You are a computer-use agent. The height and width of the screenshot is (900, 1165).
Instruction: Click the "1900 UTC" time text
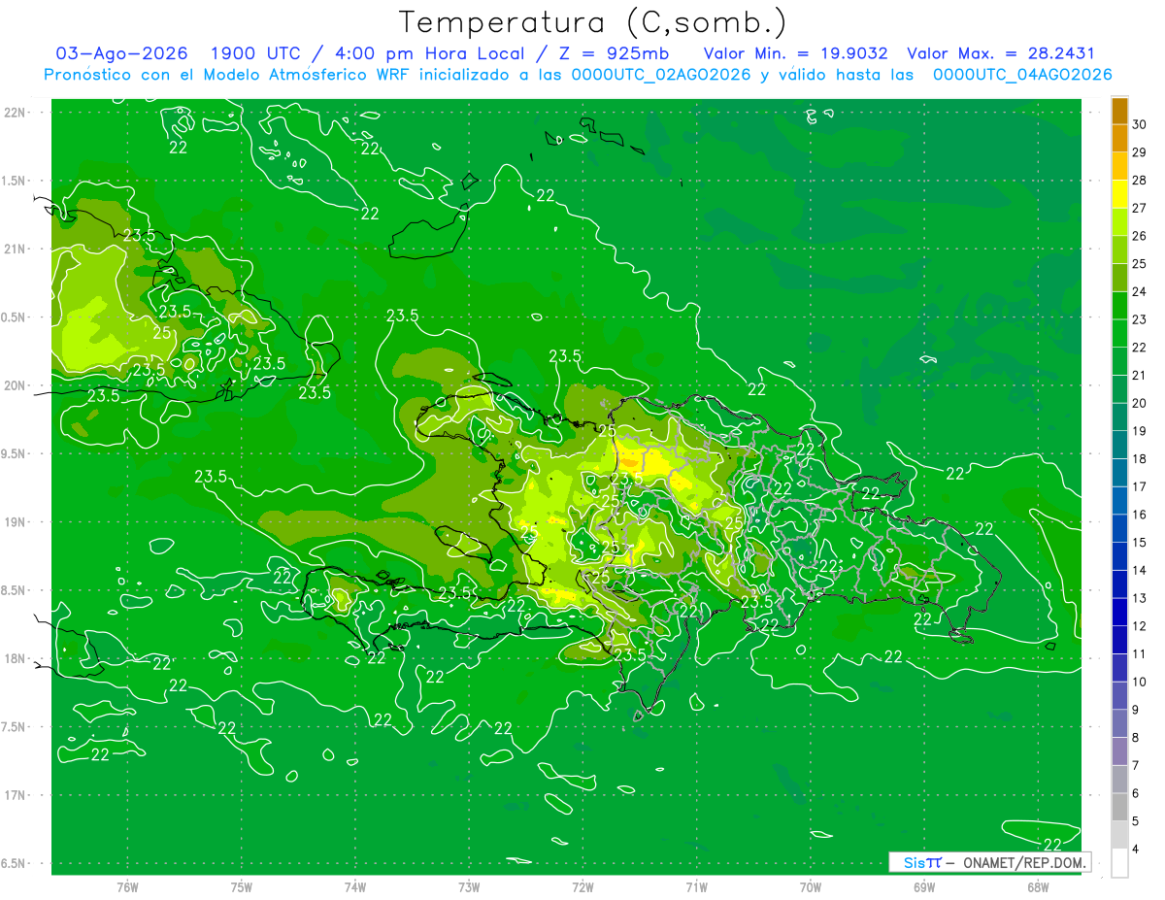(256, 54)
